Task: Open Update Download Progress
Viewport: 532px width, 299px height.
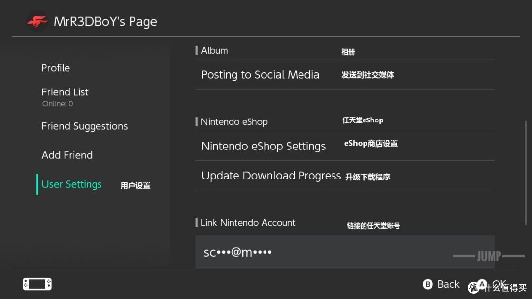Action: point(345,176)
